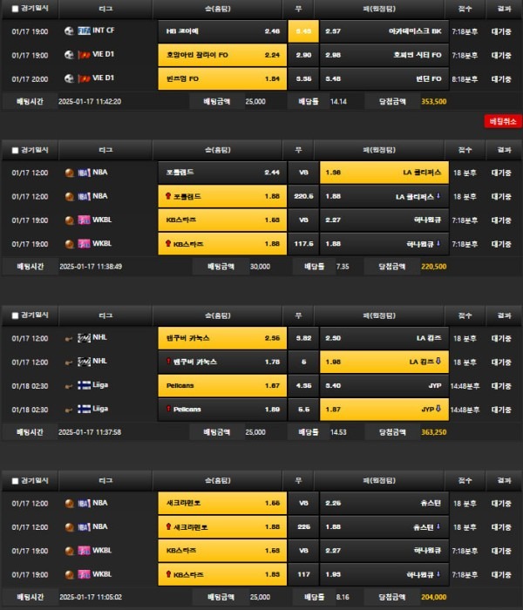This screenshot has width=523, height=610.
Task: Click the soccer ball icon in the INT CF row
Action: 68,31
